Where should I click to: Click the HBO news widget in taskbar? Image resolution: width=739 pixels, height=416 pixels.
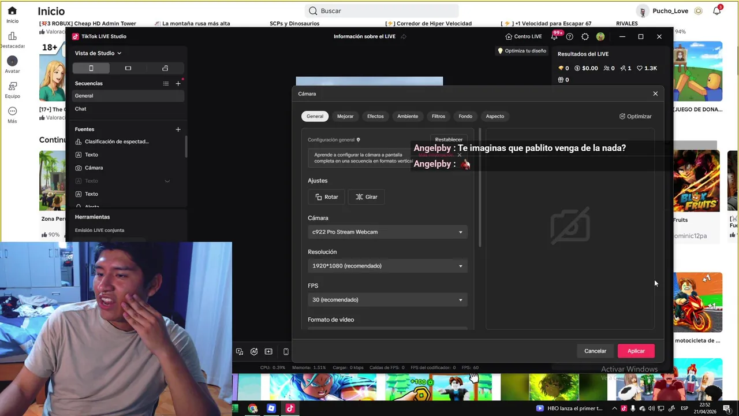(570, 408)
